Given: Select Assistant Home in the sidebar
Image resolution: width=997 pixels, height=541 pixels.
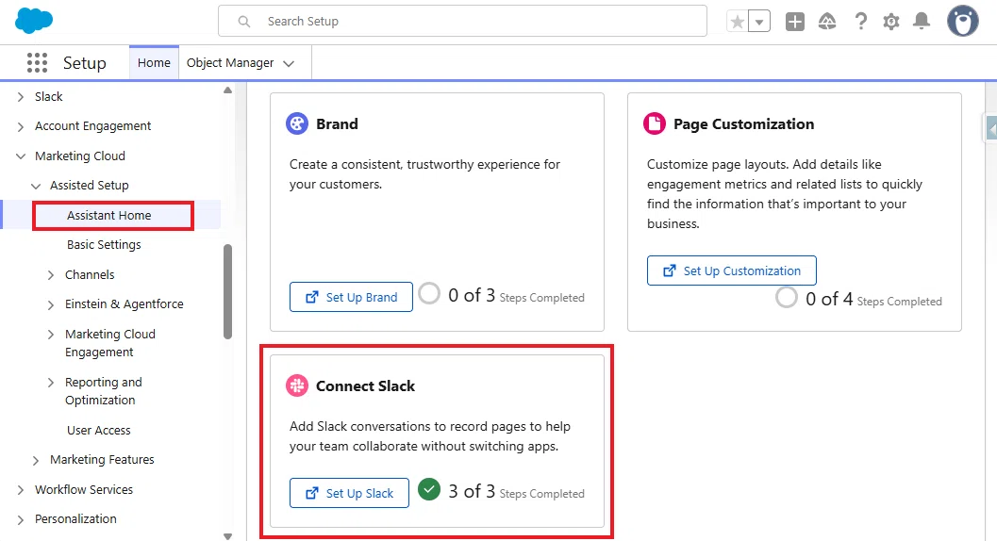Looking at the screenshot, I should 109,216.
